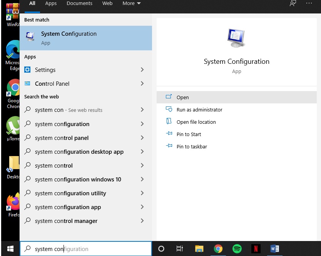The image size is (321, 256).
Task: Switch to the Web tab
Action: coord(107,3)
